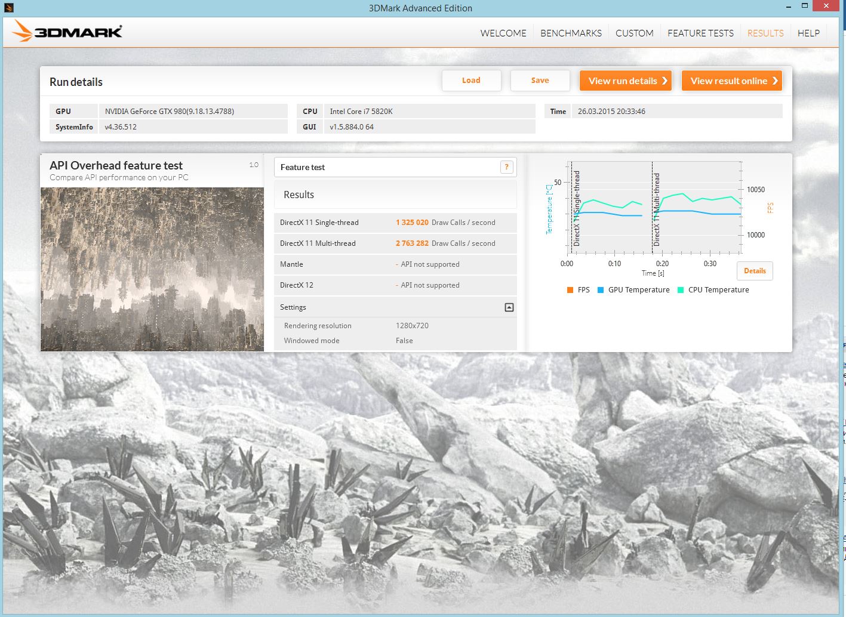Click the Save button

click(x=540, y=81)
